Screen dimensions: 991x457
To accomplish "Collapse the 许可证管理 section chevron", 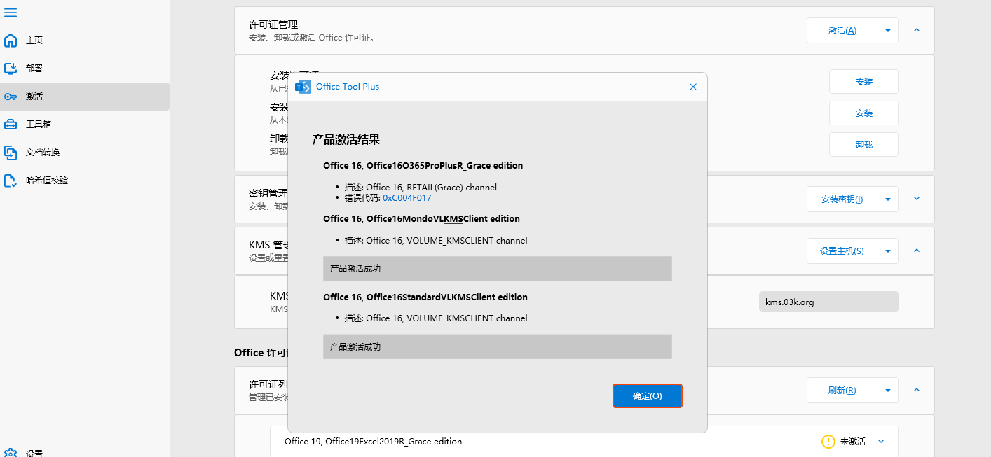I will tap(917, 30).
